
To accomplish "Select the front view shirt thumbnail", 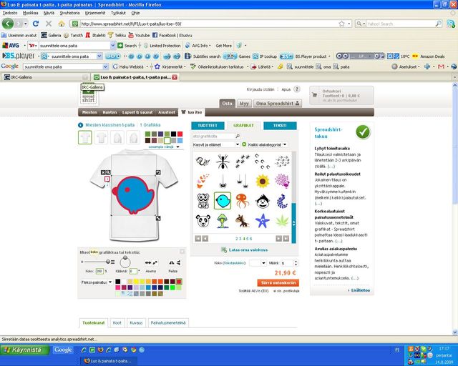I will [85, 137].
